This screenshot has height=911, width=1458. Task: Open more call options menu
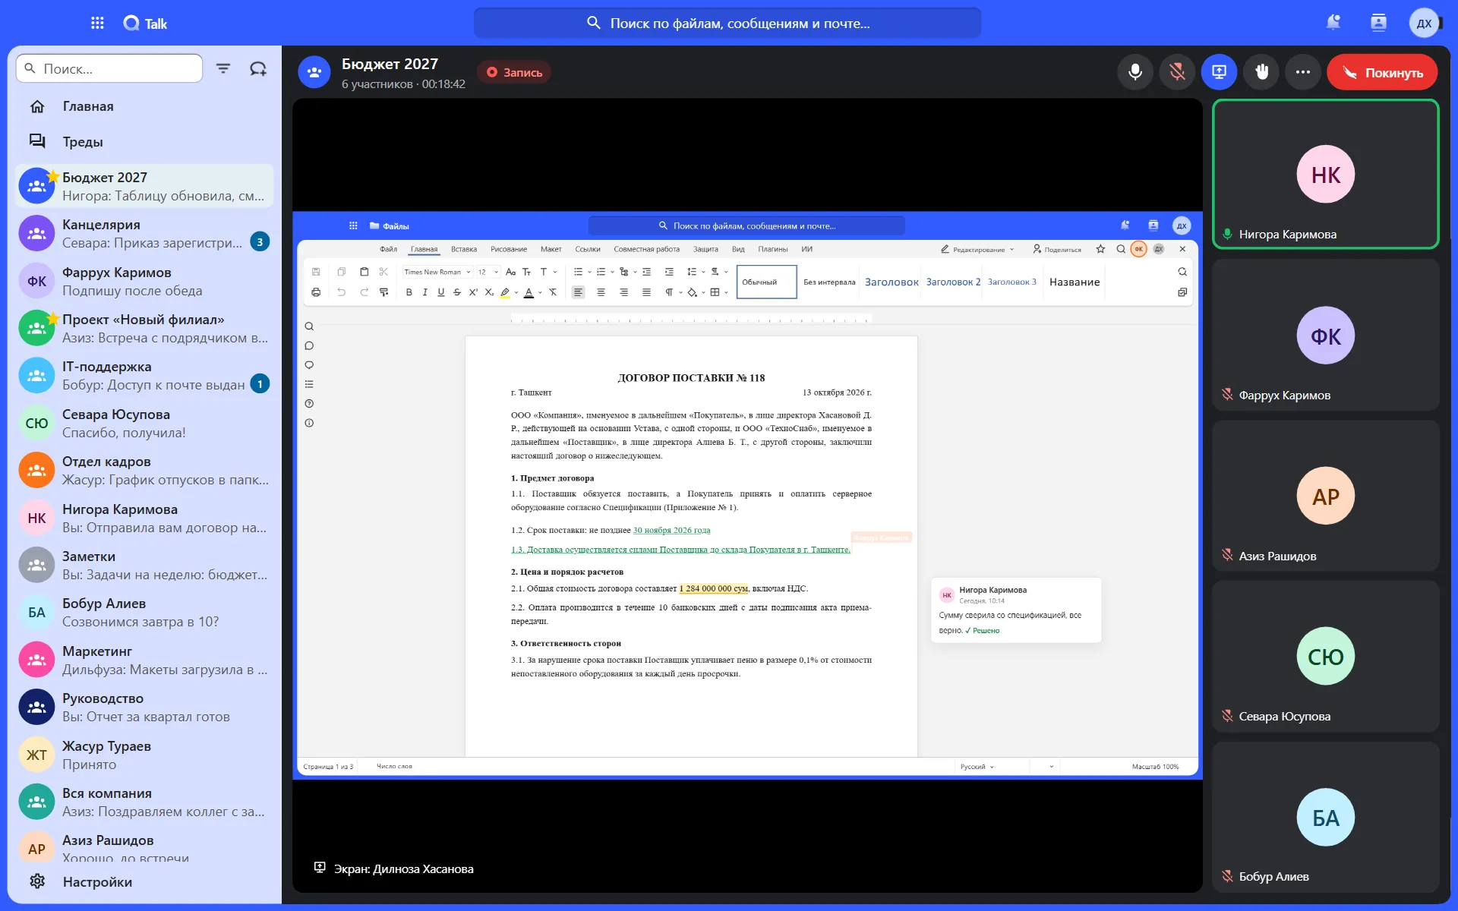(x=1303, y=72)
